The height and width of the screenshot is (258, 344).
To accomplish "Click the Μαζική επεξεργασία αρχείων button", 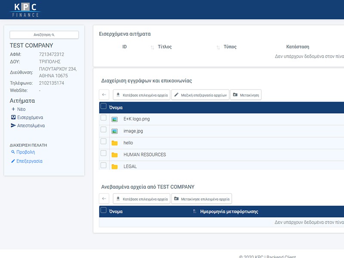I will 200,95.
